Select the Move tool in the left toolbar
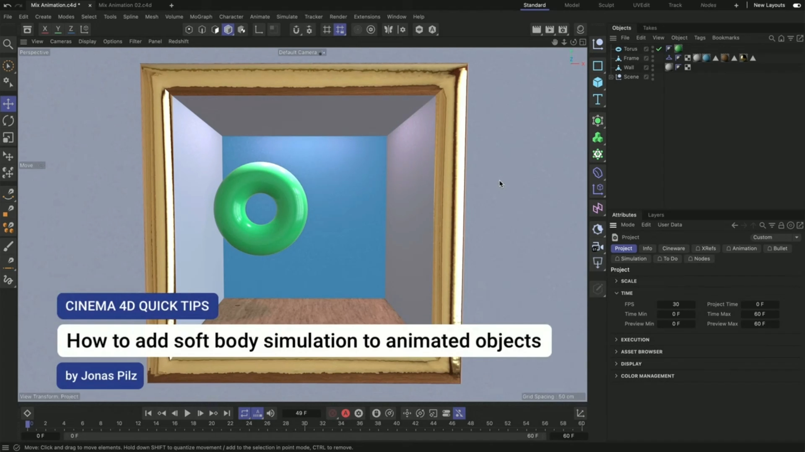805x452 pixels. pyautogui.click(x=8, y=104)
